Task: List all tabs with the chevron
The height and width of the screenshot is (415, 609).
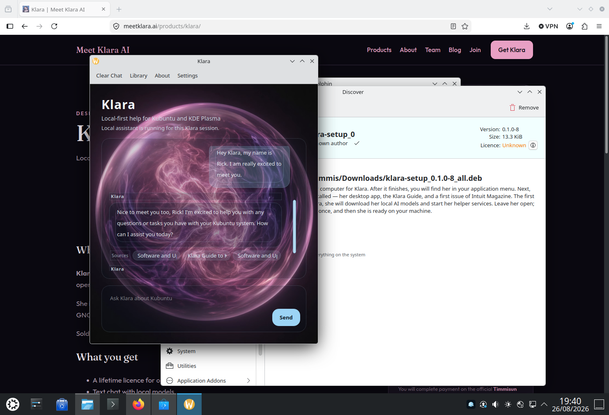Action: coord(550,9)
